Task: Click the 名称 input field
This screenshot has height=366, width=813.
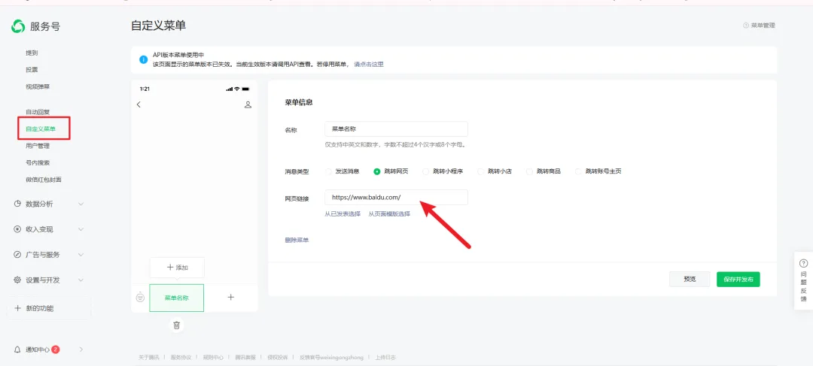Action: pyautogui.click(x=396, y=129)
